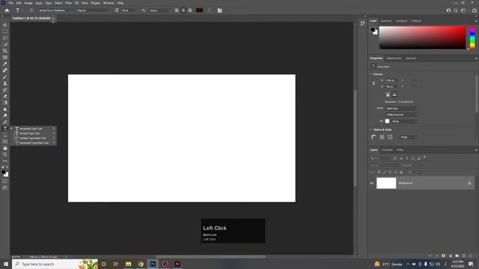479x269 pixels.
Task: Toggle guides icon in Rulers & Grids
Action: [x=390, y=137]
